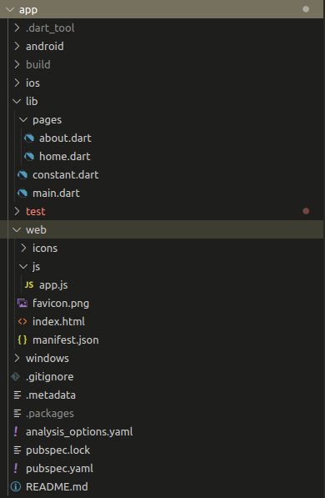Click the JS icon next to app.js
325x498 pixels.
(29, 284)
